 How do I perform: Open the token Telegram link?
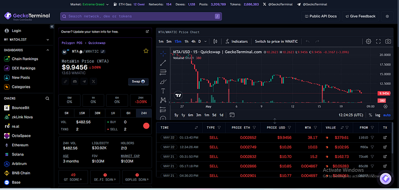(x=84, y=82)
